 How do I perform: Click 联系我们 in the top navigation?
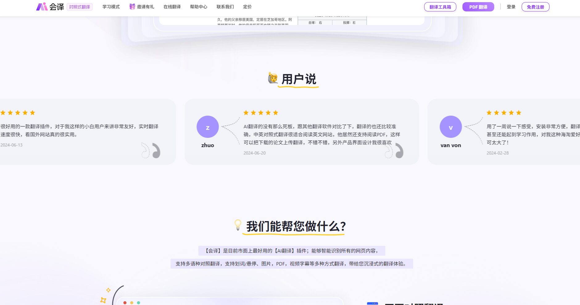(225, 6)
